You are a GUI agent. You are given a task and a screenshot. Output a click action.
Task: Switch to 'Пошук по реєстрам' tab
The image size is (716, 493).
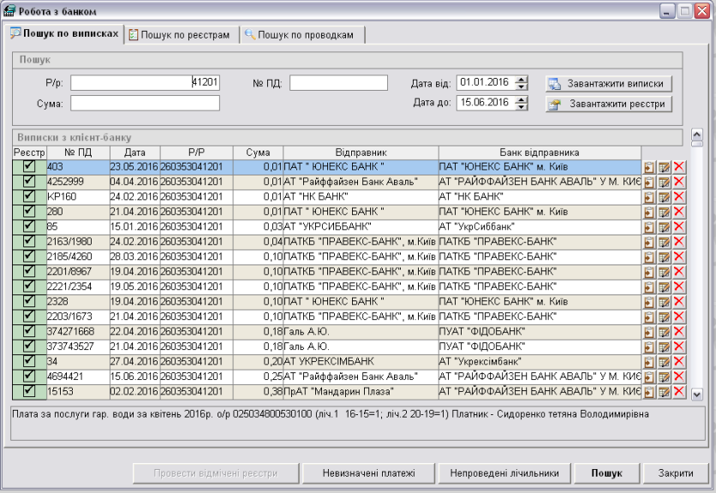pyautogui.click(x=179, y=34)
